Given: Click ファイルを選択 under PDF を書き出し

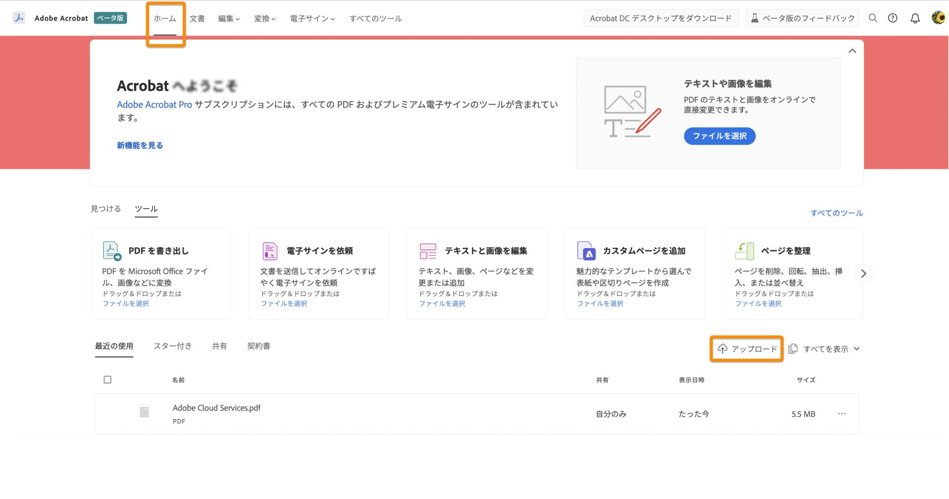Looking at the screenshot, I should (x=126, y=304).
